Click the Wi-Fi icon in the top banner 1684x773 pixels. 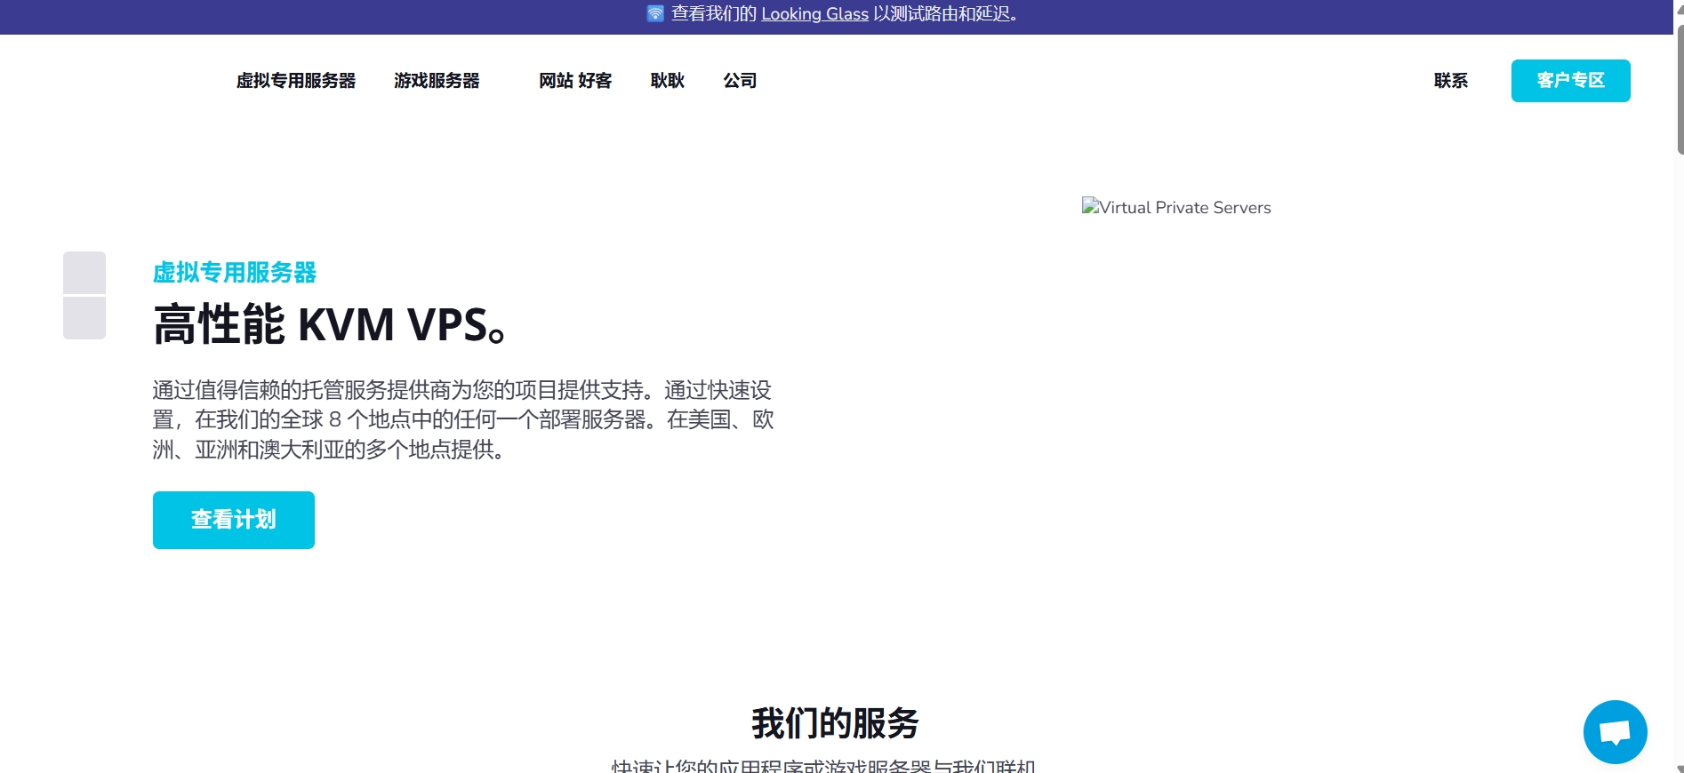click(655, 13)
